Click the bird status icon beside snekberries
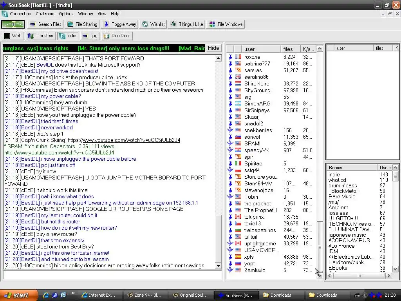 coord(230,130)
